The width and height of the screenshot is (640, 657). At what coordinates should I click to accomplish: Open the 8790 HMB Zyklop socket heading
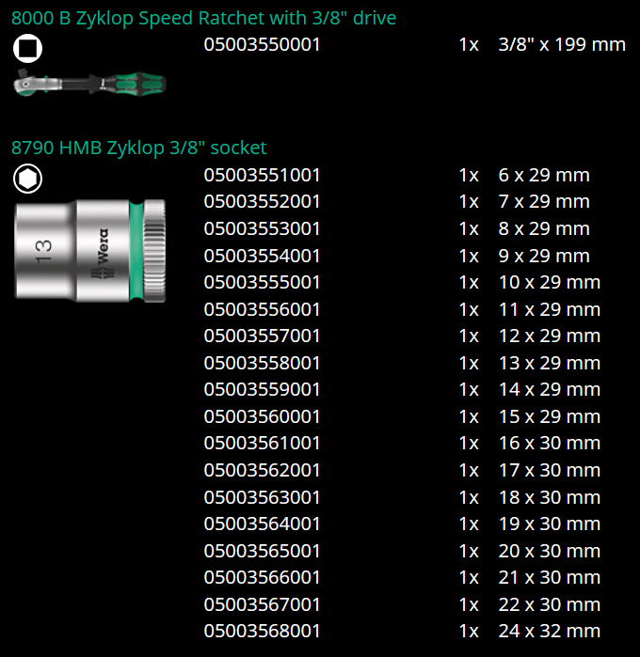[139, 148]
